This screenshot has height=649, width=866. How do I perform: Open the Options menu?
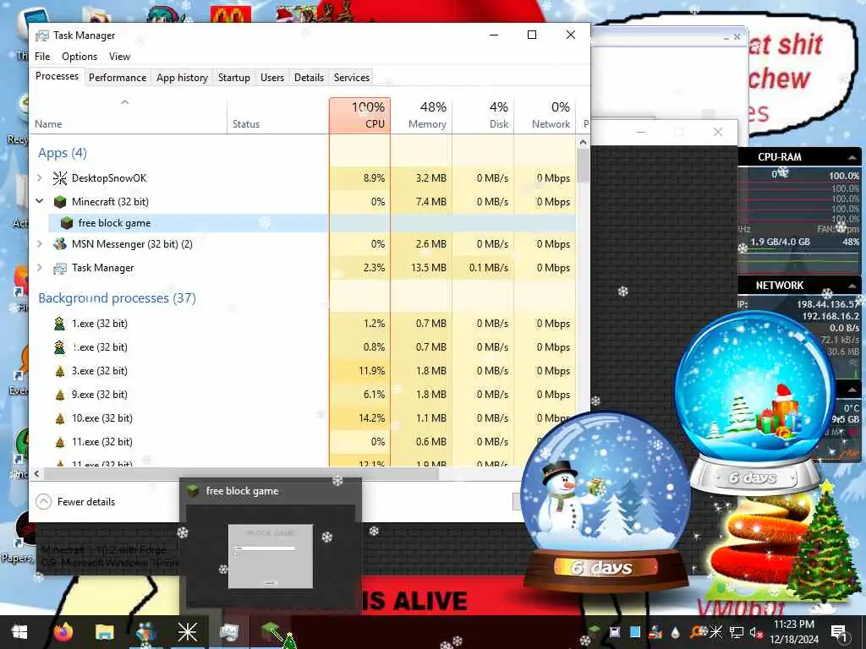(x=79, y=57)
